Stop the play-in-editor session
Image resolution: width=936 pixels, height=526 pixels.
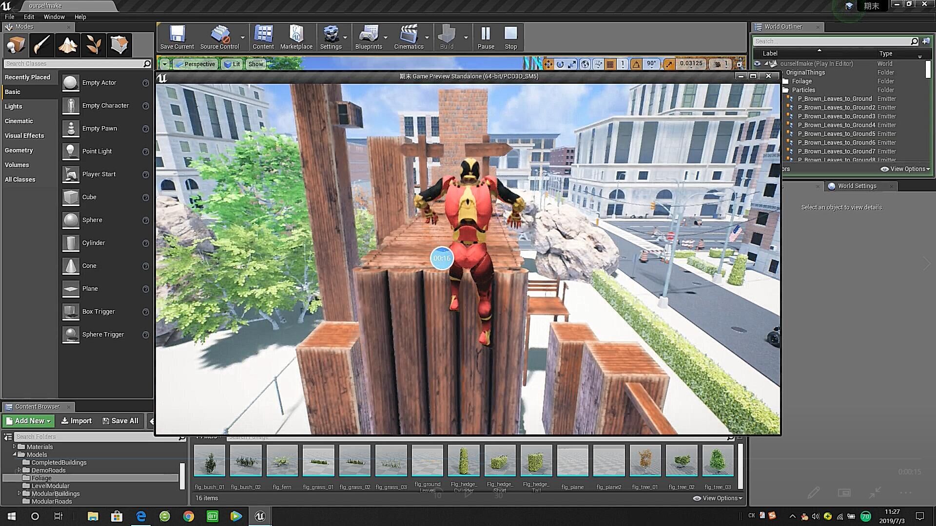click(x=510, y=38)
